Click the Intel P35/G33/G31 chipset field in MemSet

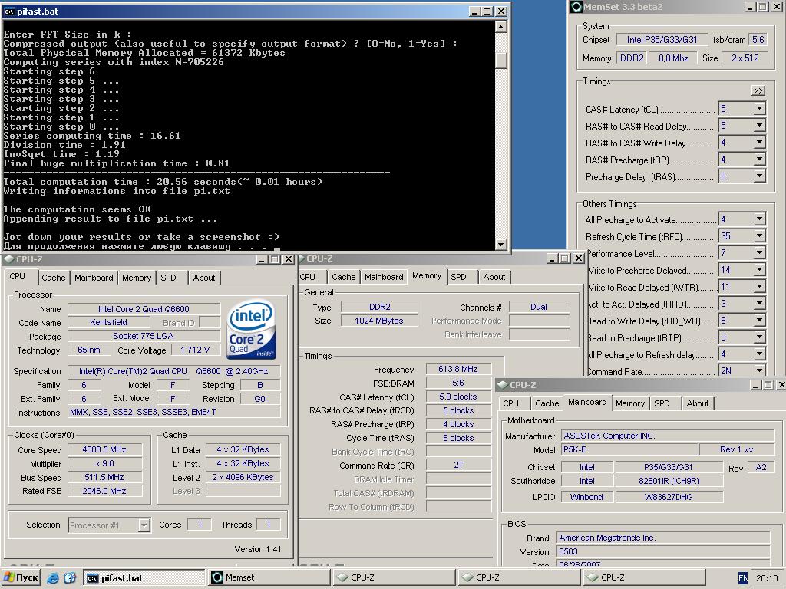(661, 40)
